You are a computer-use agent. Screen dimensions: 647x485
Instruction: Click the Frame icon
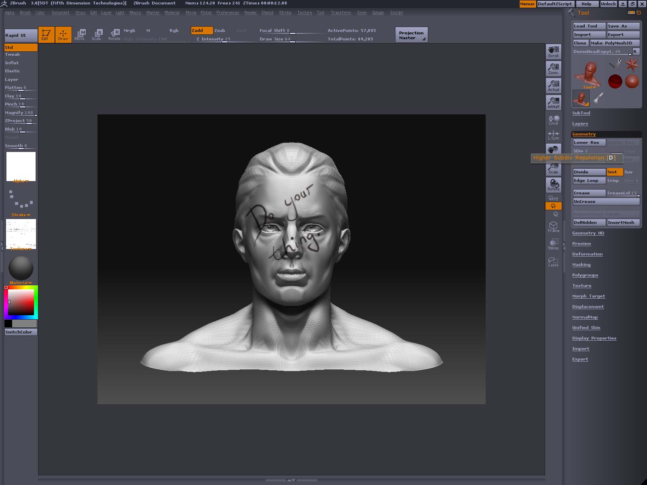tap(553, 227)
